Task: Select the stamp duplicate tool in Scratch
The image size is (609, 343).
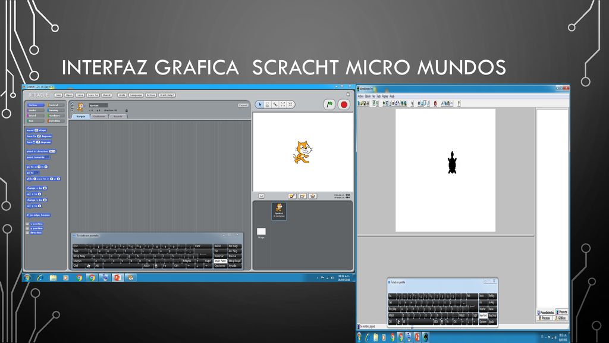Action: [x=267, y=104]
